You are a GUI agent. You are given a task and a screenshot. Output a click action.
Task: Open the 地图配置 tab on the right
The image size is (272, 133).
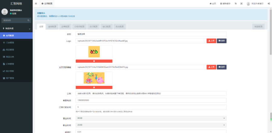pyautogui.click(x=259, y=27)
